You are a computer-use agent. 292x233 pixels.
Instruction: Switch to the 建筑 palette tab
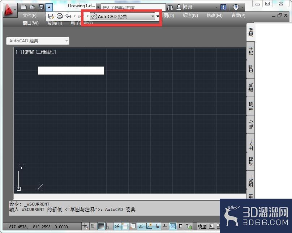251,88
